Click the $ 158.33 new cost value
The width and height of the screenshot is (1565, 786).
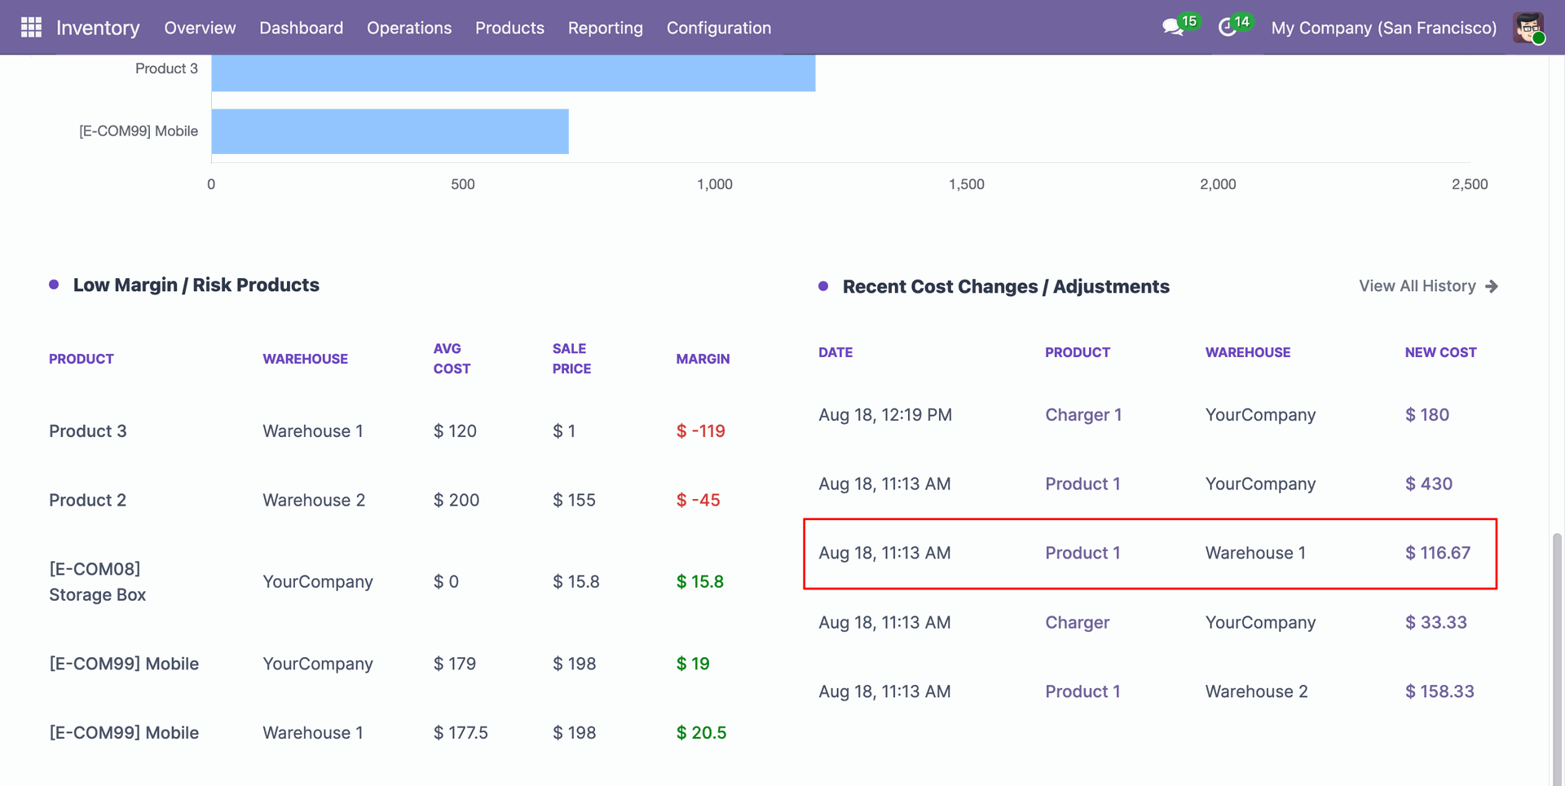[x=1439, y=692]
